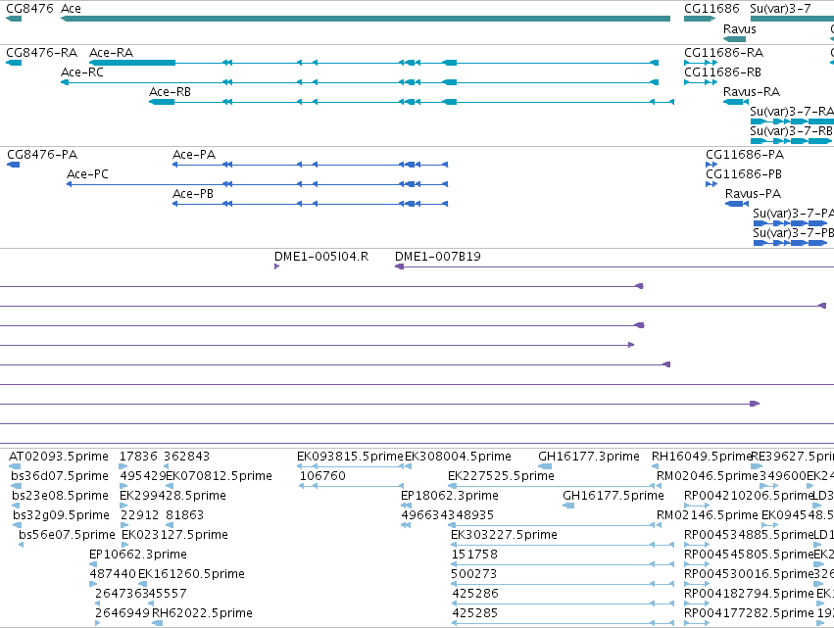Select the EK299428.5prime EST label
Image resolution: width=834 pixels, height=628 pixels.
click(x=172, y=496)
